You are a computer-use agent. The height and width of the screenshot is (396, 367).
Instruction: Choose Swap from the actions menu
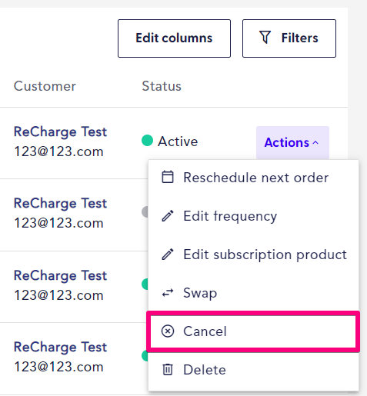253,293
